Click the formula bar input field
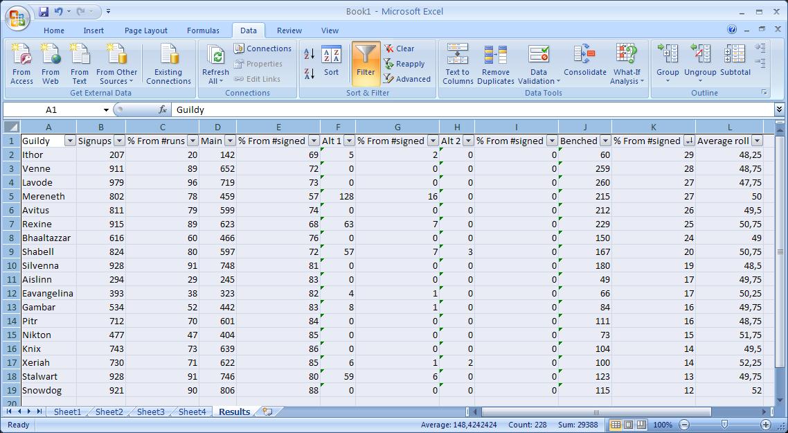The width and height of the screenshot is (788, 433). click(x=471, y=110)
